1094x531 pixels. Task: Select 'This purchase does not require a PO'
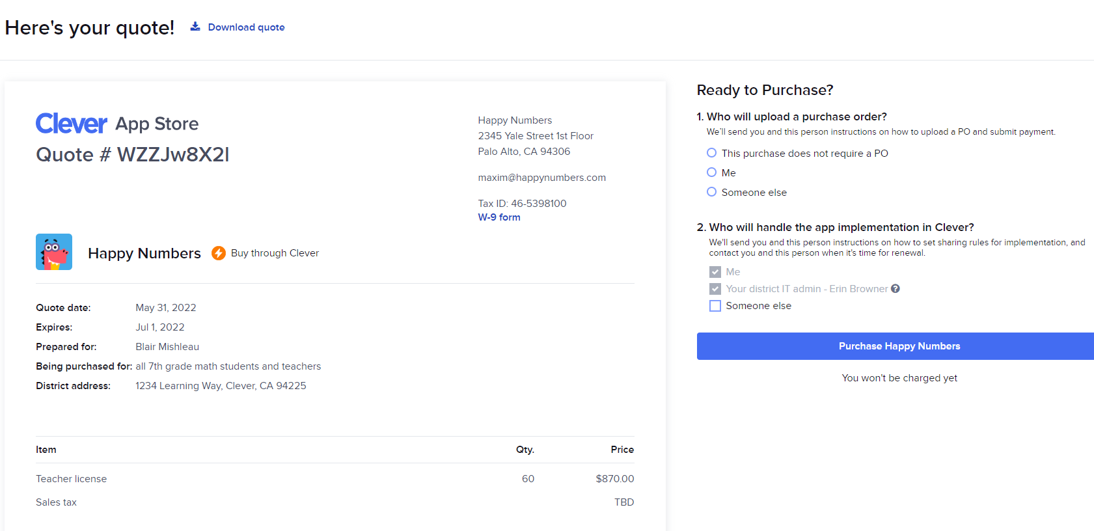tap(712, 153)
